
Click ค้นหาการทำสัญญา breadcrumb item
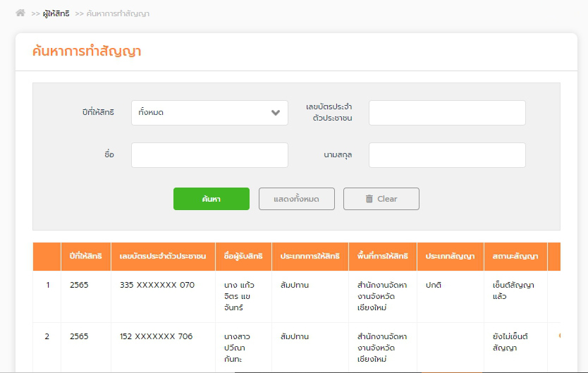point(117,13)
